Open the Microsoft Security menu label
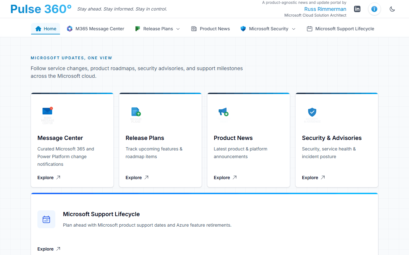Screen dimensions: 409x255 (269, 29)
